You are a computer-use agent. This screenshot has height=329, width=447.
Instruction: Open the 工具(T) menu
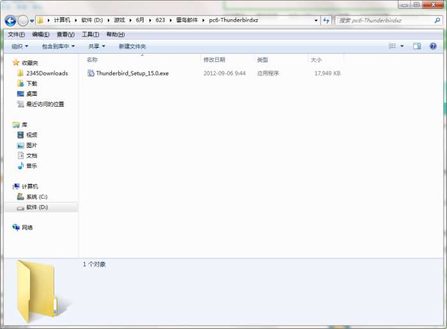point(91,34)
